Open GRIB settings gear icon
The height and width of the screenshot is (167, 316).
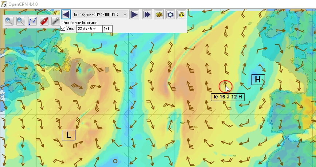[170, 15]
